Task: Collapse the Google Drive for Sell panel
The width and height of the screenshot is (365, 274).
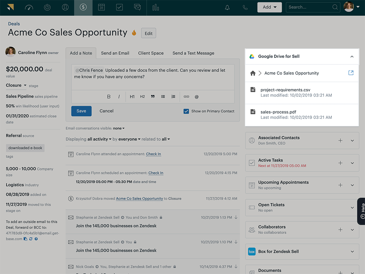Action: pos(351,56)
